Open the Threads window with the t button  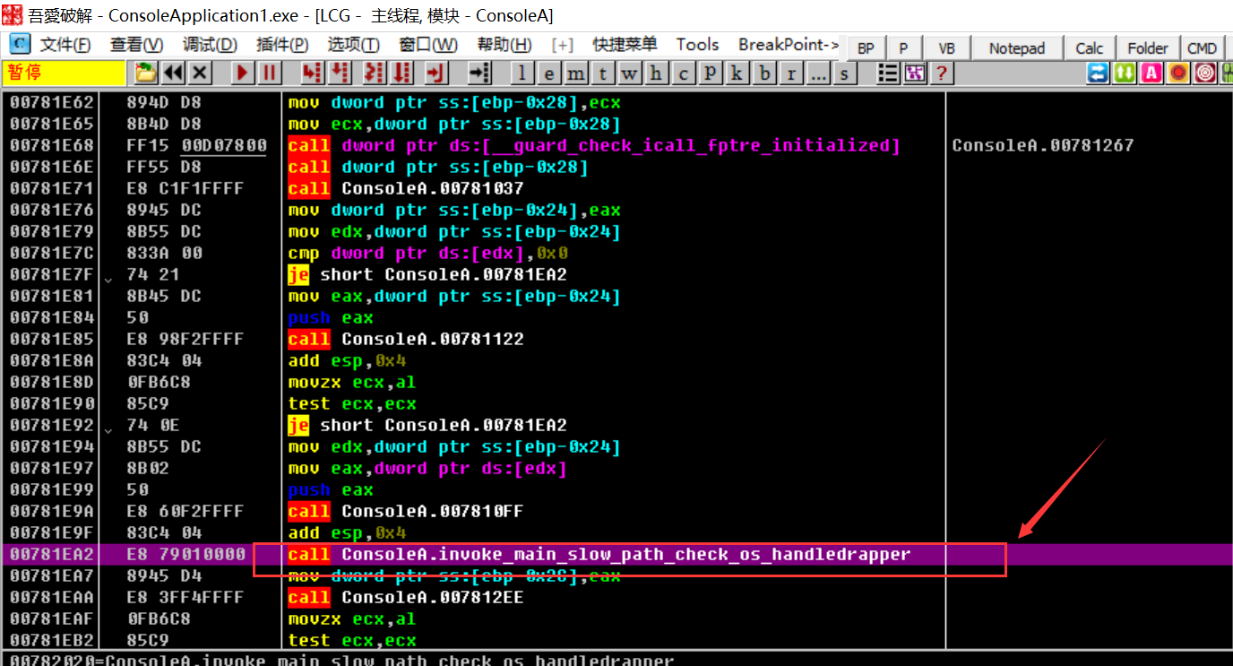click(603, 74)
